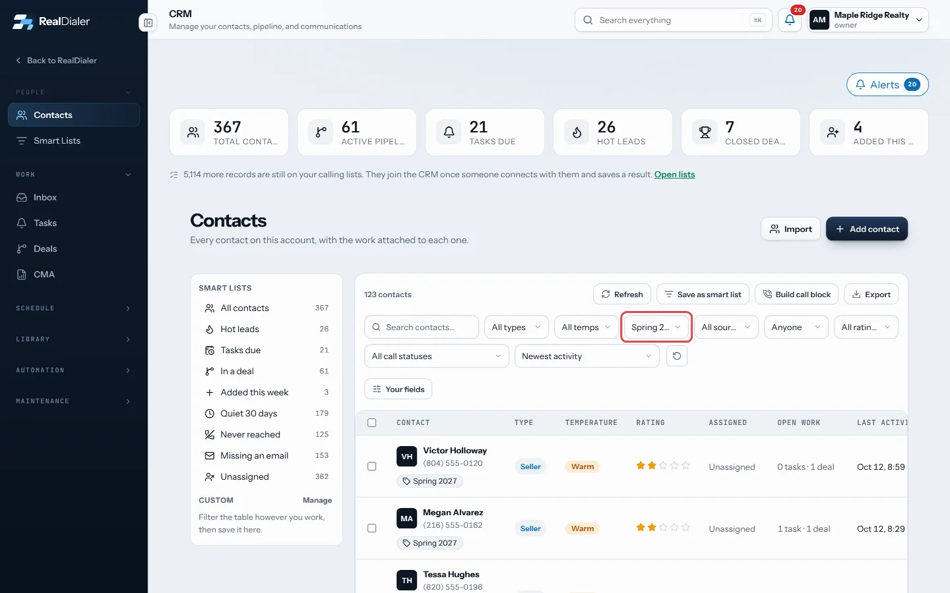Click the Spring 2027 tag on Megan Alvarez

[x=429, y=543]
